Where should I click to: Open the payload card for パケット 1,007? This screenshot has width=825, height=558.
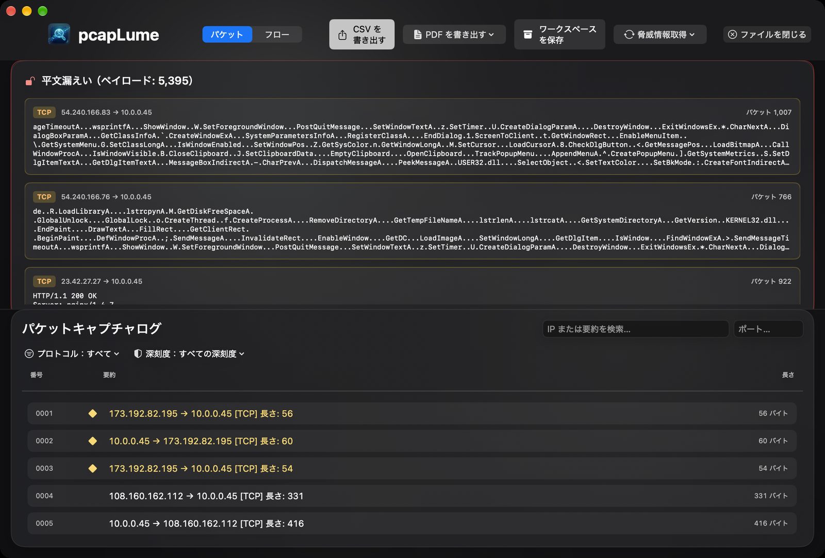[x=412, y=137]
